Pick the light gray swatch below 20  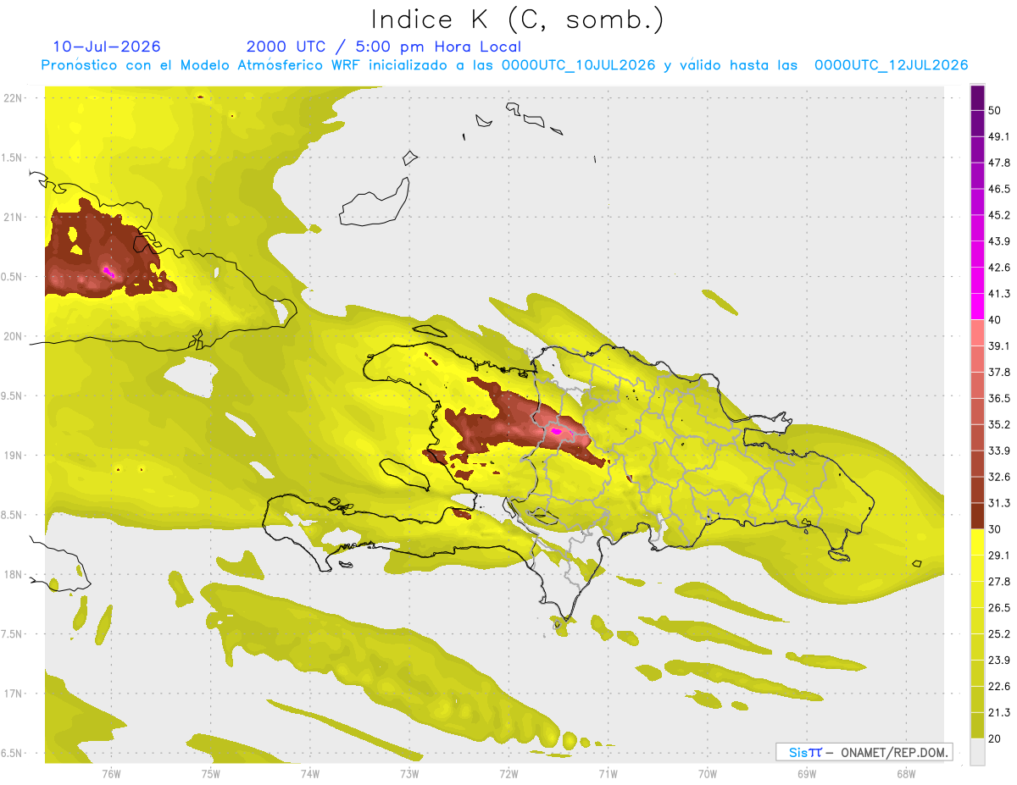[x=977, y=751]
